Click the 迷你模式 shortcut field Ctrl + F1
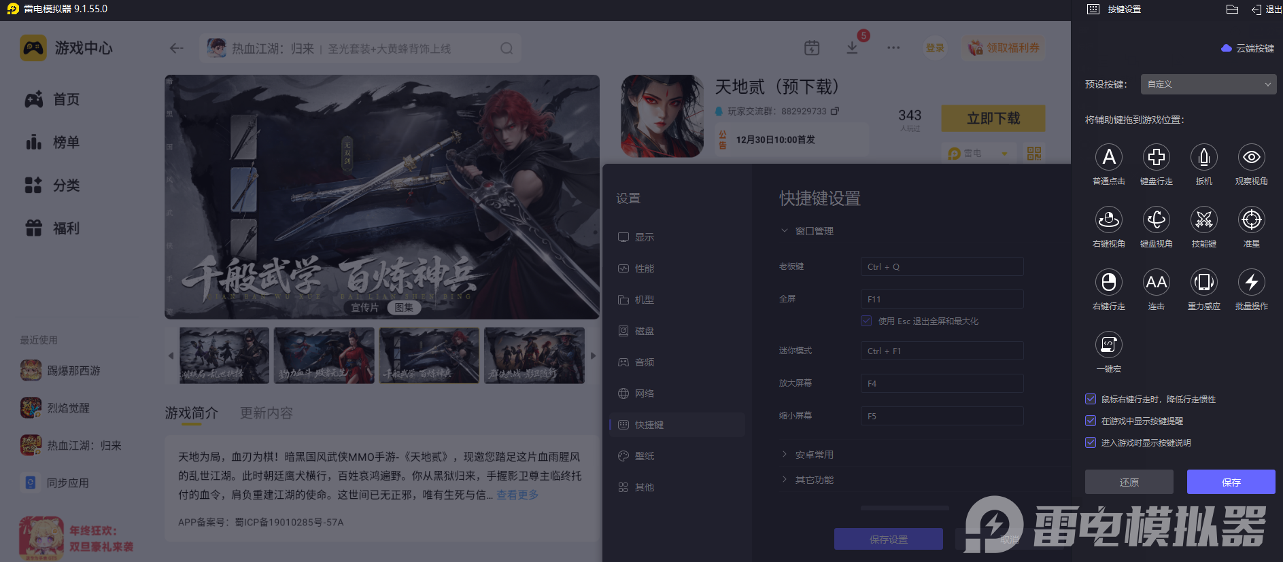This screenshot has width=1283, height=562. [942, 351]
